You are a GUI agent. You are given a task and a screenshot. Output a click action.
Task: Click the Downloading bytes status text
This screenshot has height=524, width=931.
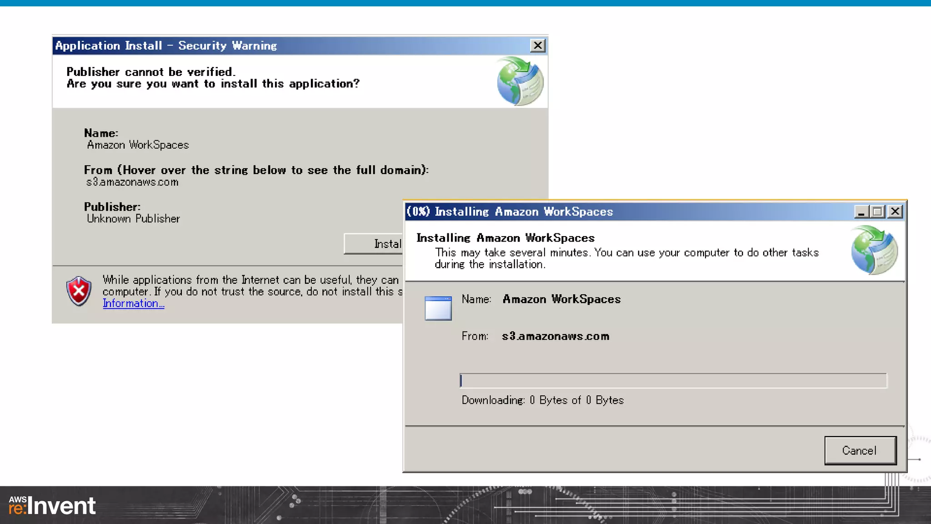542,400
